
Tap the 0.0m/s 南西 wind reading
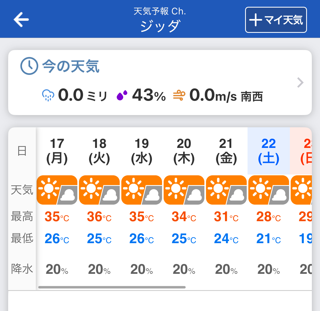226,95
